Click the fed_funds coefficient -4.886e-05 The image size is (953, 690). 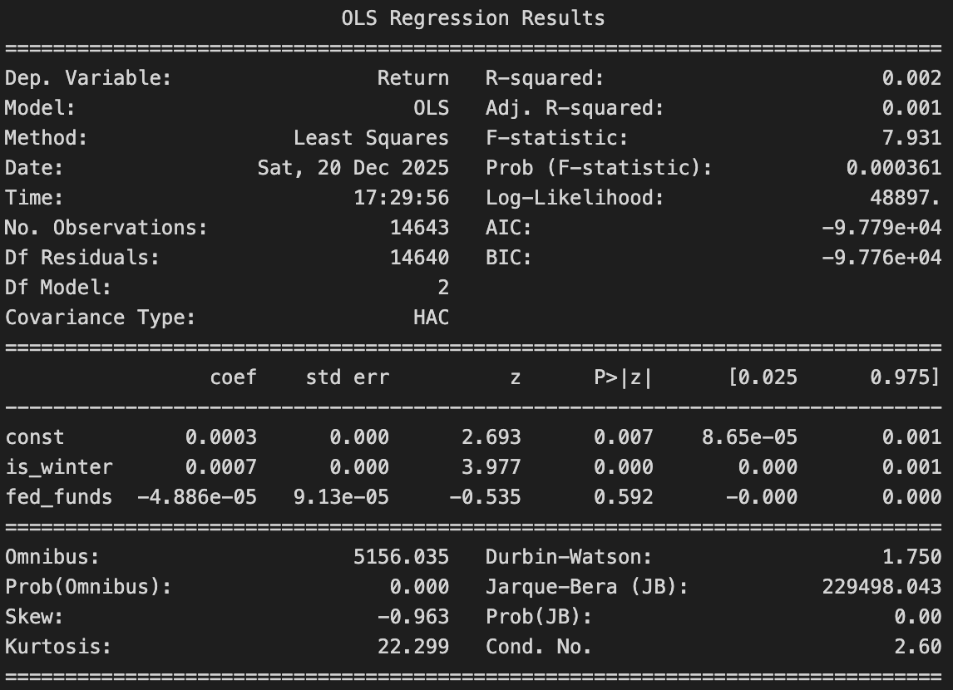(x=196, y=497)
